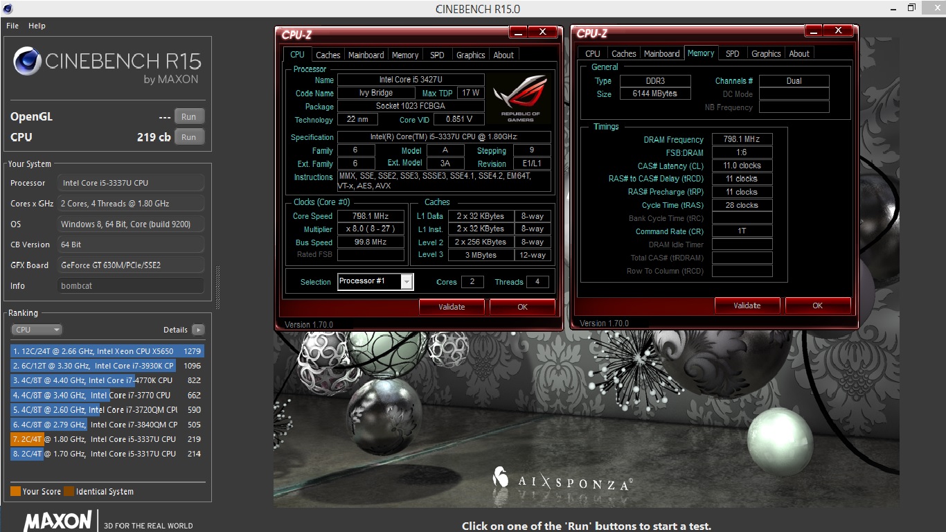Click the memory Size 6144 MBytes value
Screen dimensions: 946x532
click(x=655, y=94)
